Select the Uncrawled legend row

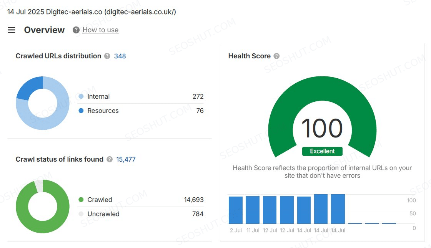click(x=141, y=214)
